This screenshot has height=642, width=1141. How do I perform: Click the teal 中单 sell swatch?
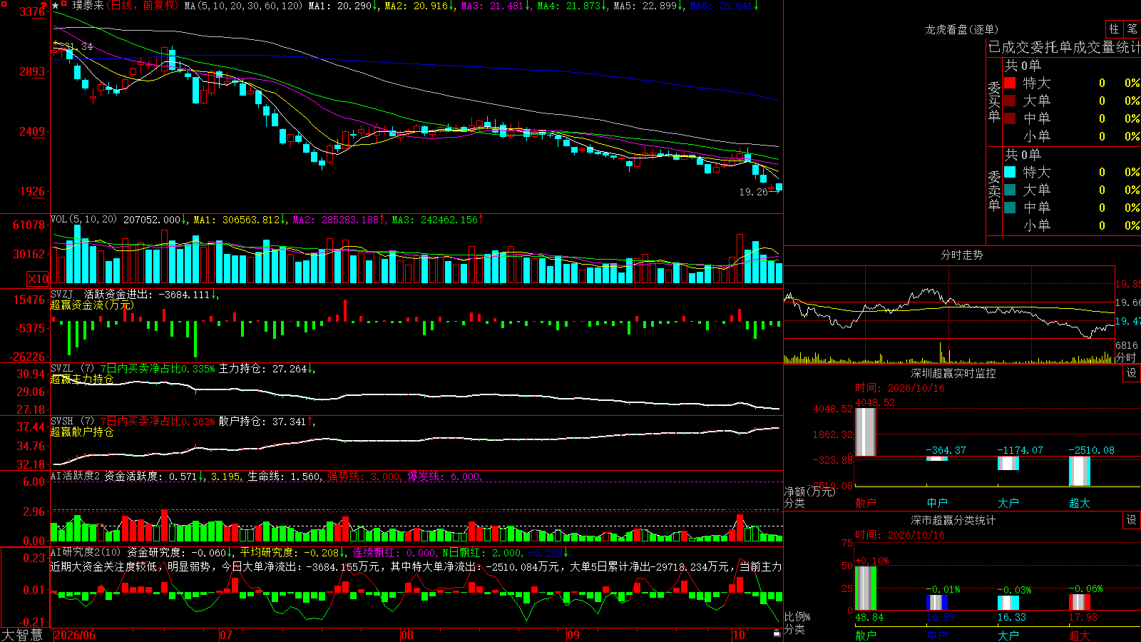point(1010,208)
